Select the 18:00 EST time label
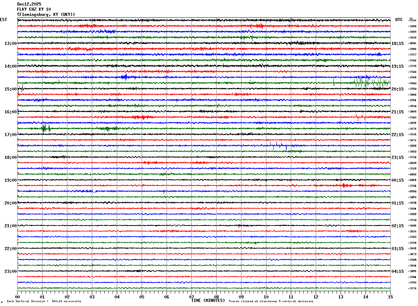Image resolution: width=418 pixels, height=306 pixels. click(11, 157)
